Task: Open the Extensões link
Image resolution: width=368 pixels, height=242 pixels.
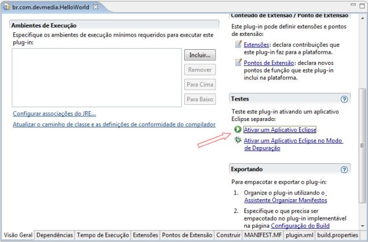Action: (256, 45)
